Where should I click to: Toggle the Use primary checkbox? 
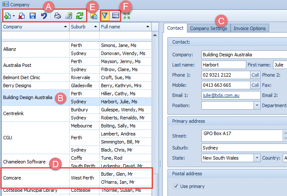click(176, 186)
